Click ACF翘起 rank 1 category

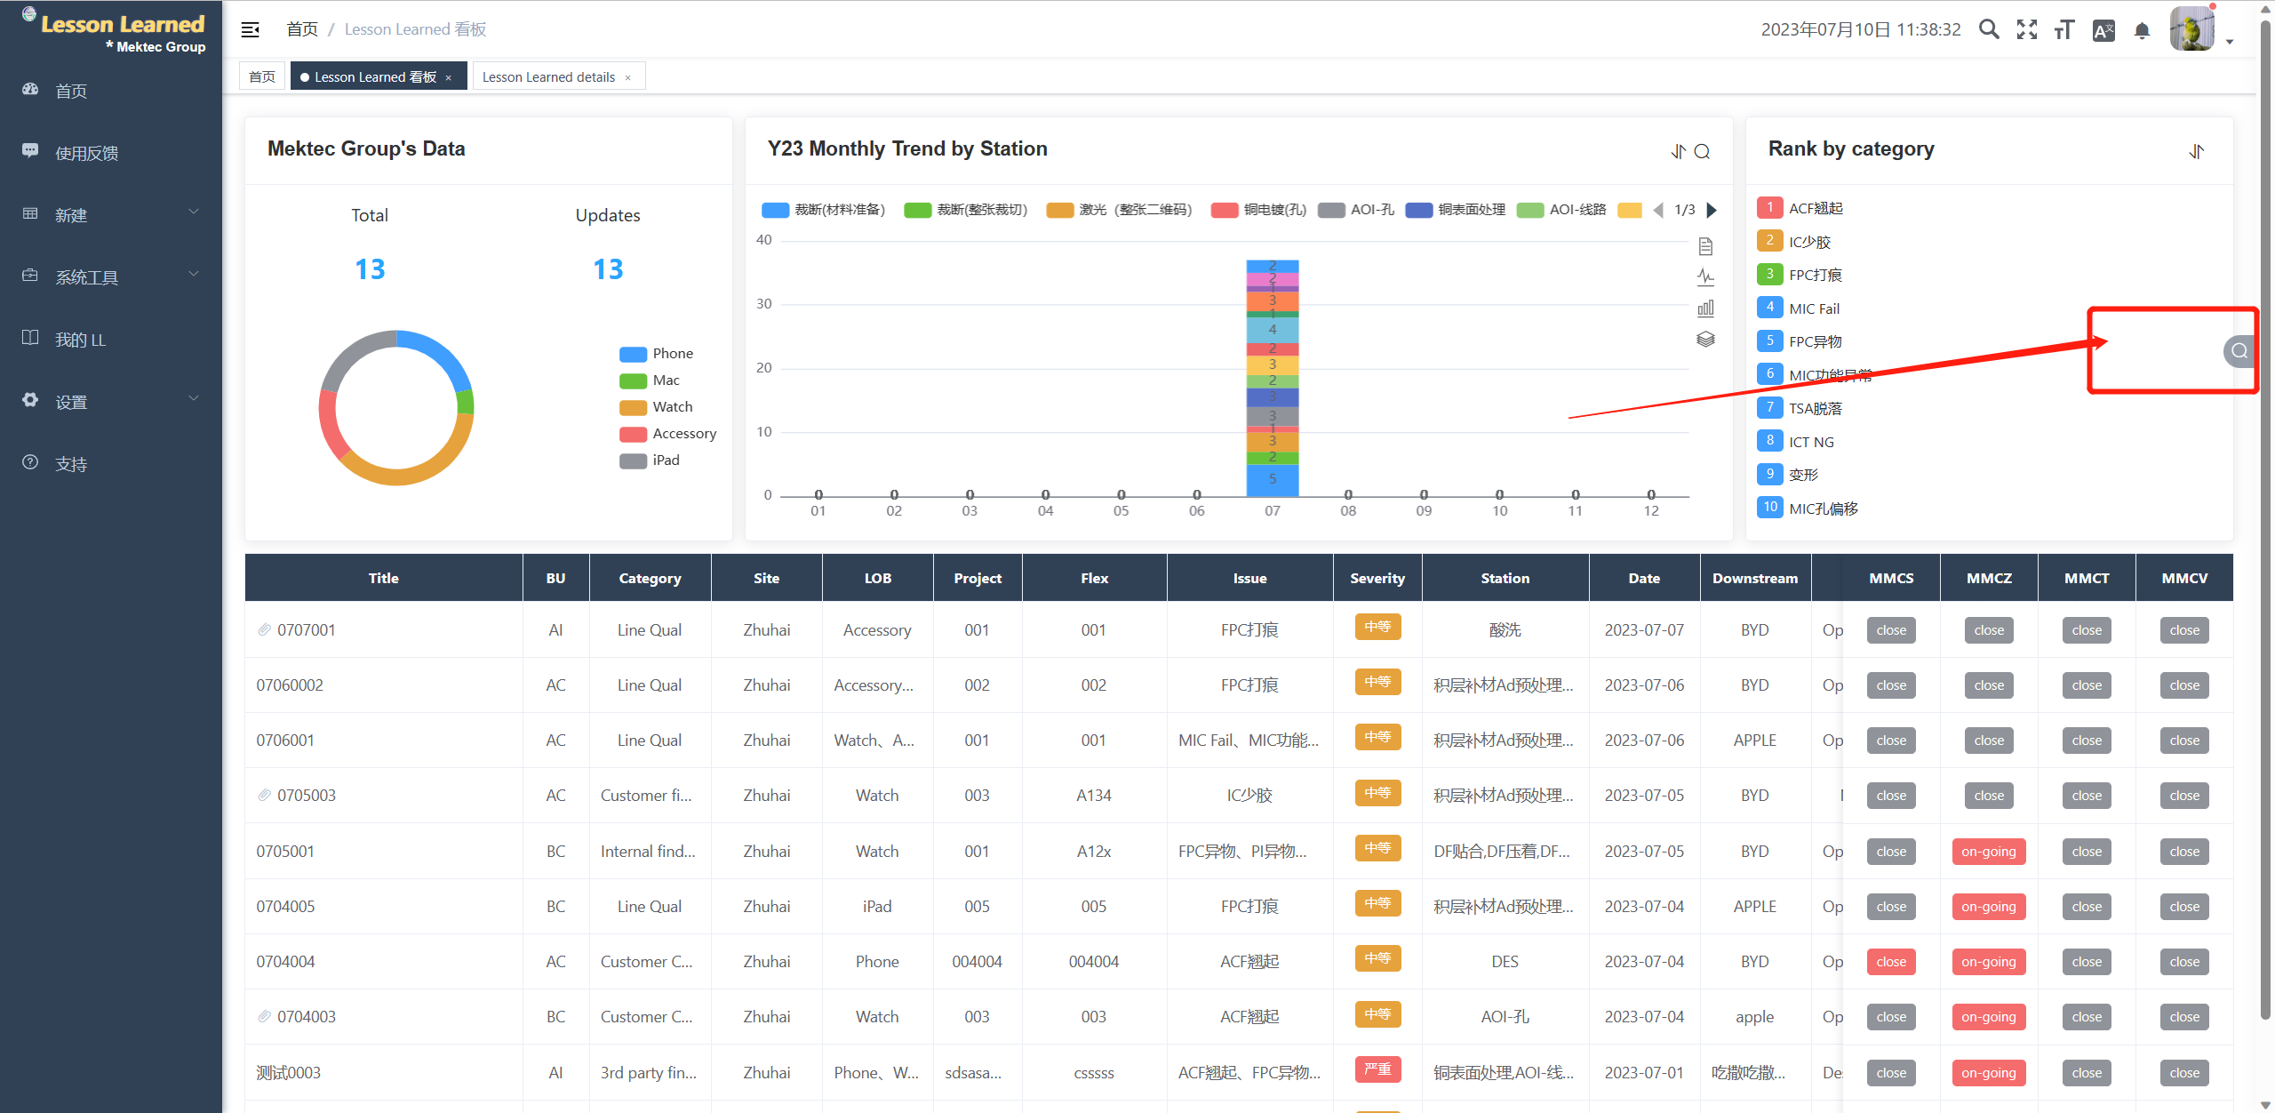1816,208
